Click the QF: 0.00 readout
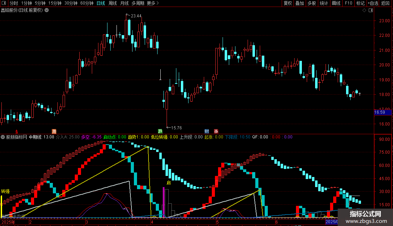 260,137
